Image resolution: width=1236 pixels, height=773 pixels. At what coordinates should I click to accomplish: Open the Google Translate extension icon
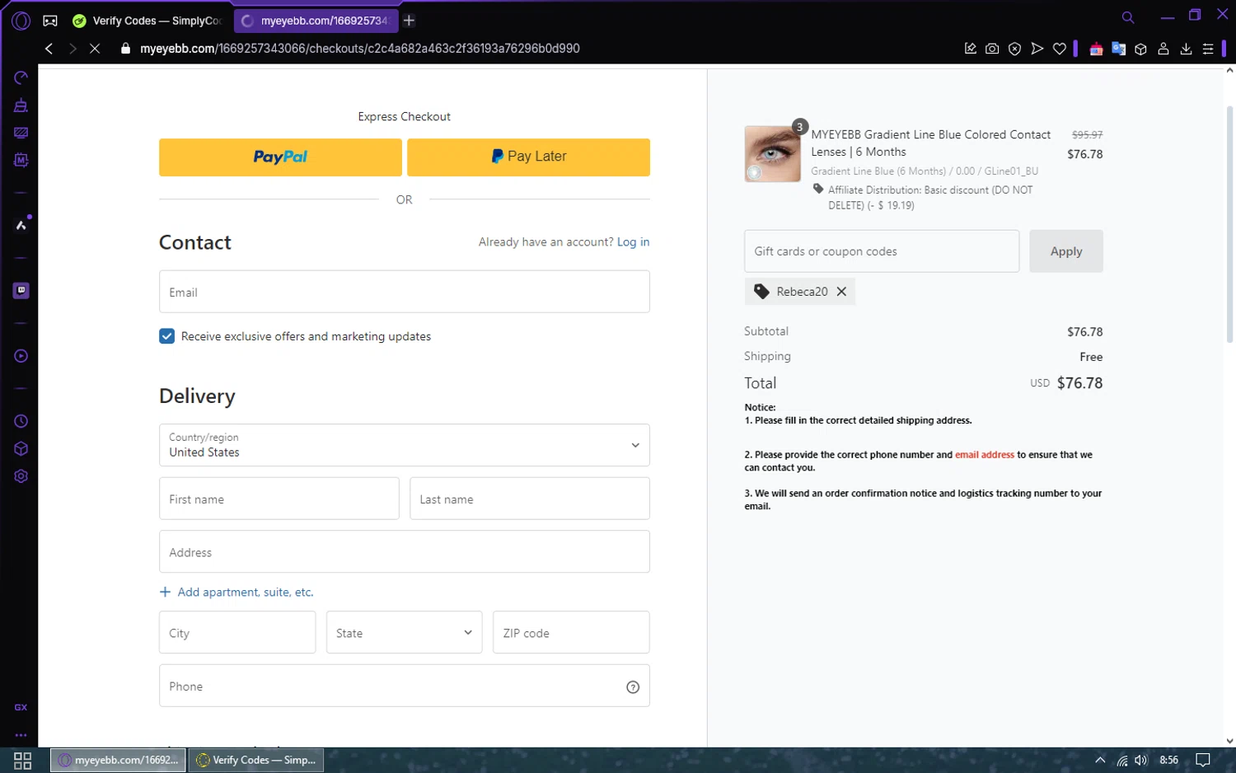coord(1118,49)
